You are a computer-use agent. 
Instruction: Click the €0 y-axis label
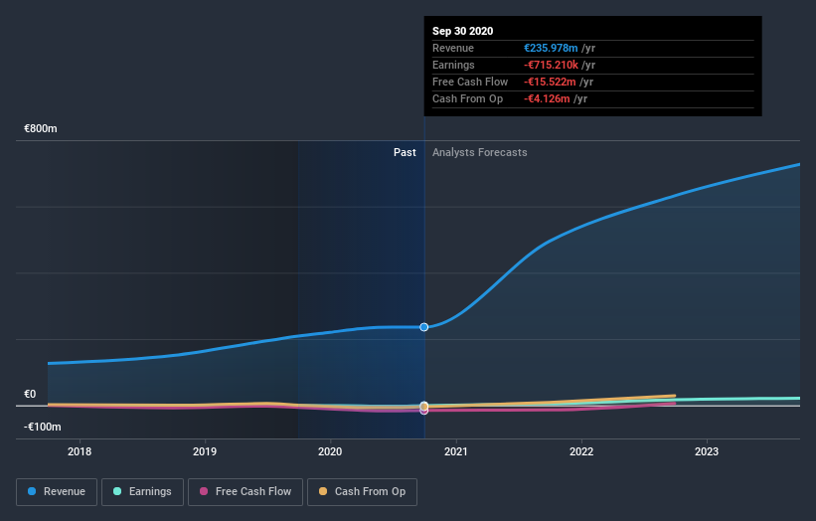30,394
